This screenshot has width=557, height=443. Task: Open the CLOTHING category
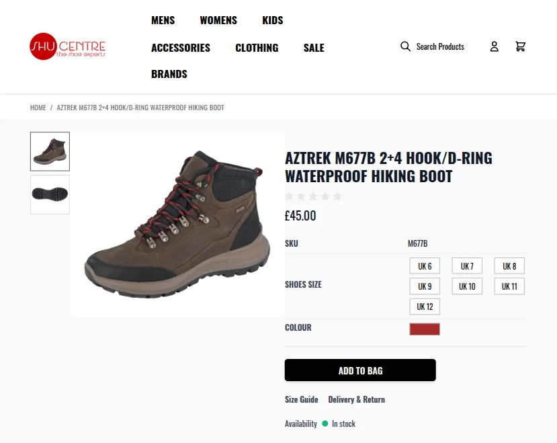tap(256, 48)
